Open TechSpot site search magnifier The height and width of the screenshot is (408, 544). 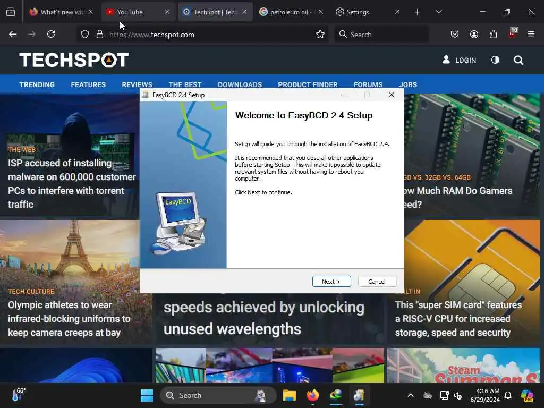[518, 61]
